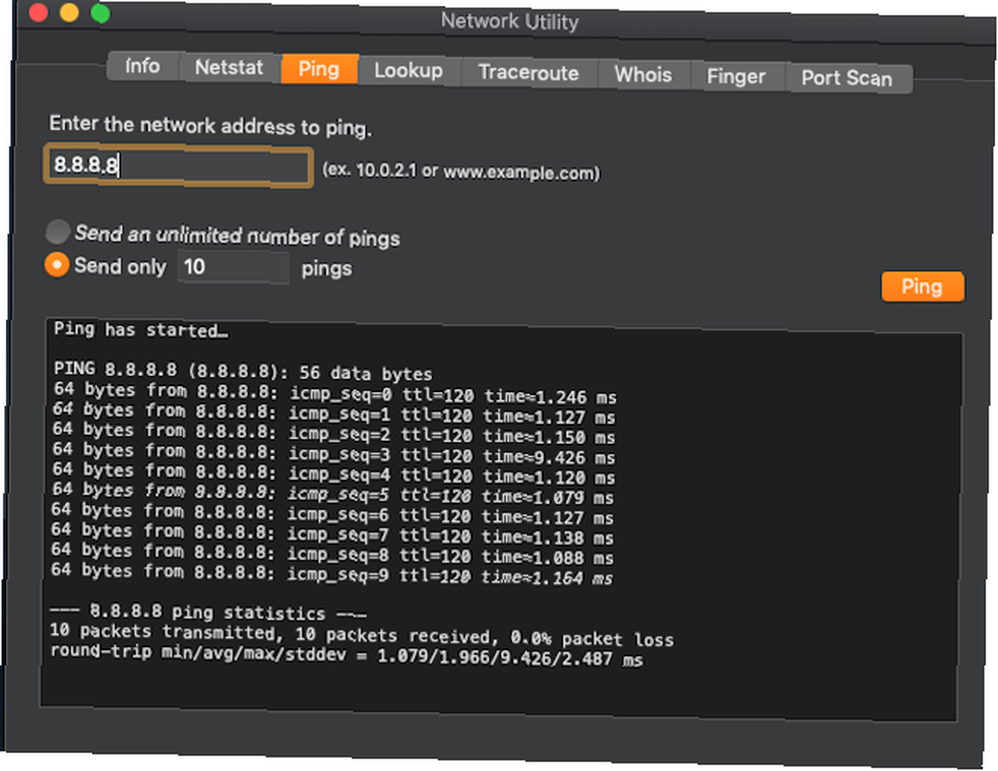Click the orange Ping button
Viewport: 998px width, 771px height.
[x=922, y=287]
